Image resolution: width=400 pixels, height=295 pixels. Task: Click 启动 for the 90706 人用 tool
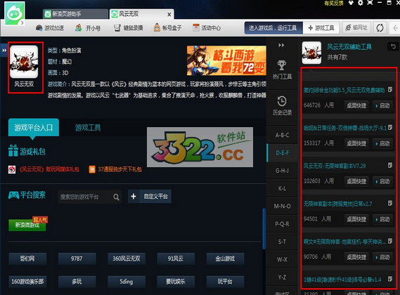coord(382,257)
